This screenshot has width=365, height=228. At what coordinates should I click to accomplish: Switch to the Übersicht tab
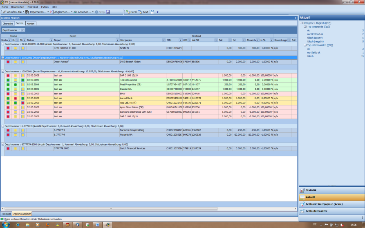click(8, 24)
